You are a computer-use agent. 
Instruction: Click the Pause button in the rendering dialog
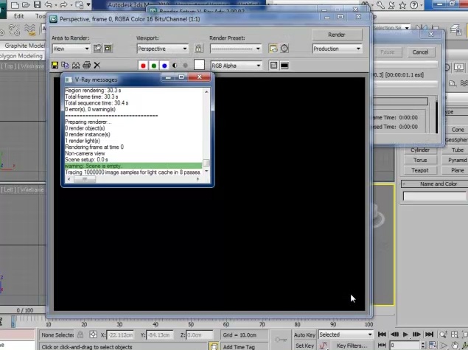tap(388, 52)
